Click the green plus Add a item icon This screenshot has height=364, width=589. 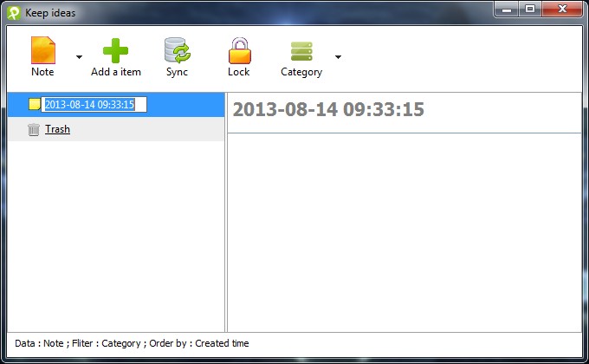(x=115, y=50)
